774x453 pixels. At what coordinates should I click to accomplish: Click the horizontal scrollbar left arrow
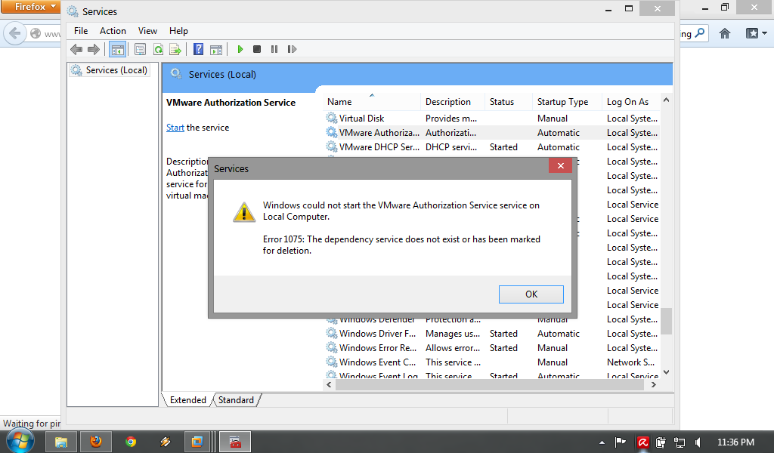point(330,385)
